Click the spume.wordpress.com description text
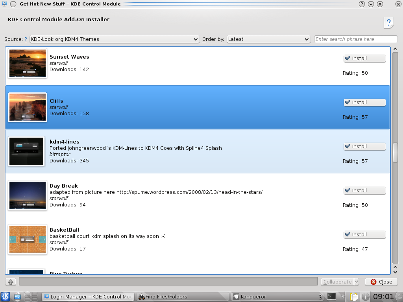Image resolution: width=403 pixels, height=302 pixels. pos(156,192)
